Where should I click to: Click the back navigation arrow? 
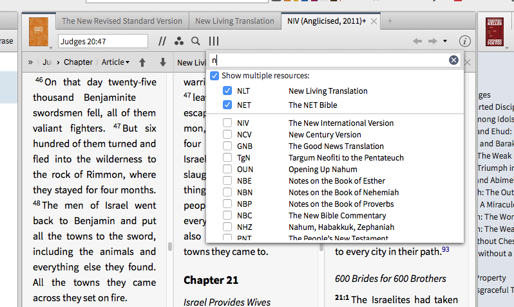(x=417, y=41)
